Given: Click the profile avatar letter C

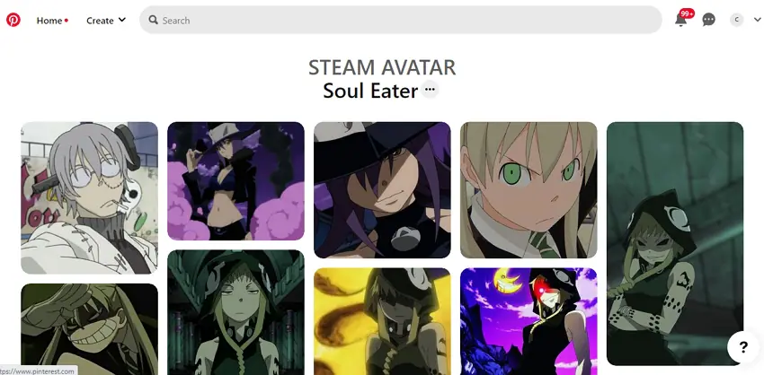Looking at the screenshot, I should 736,20.
